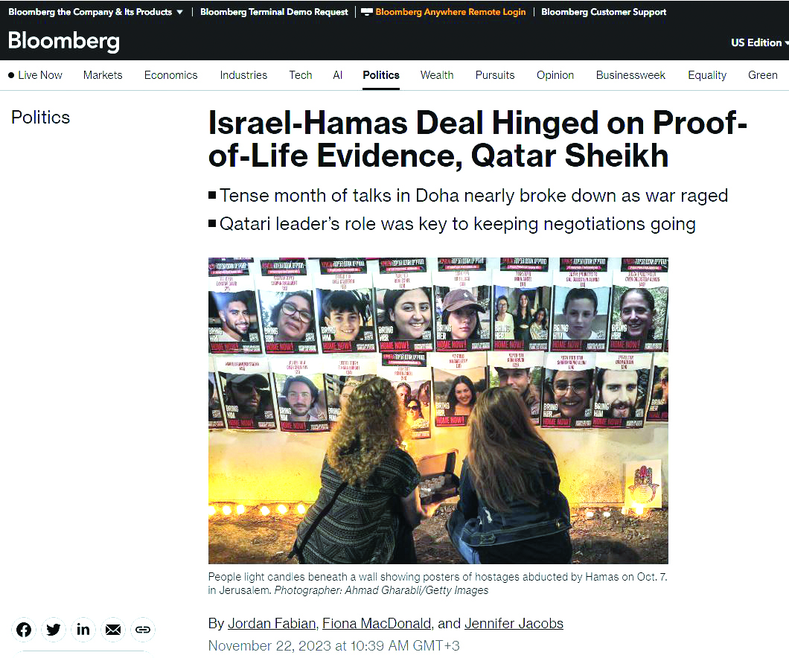Click the Bloomberg logo

click(64, 41)
